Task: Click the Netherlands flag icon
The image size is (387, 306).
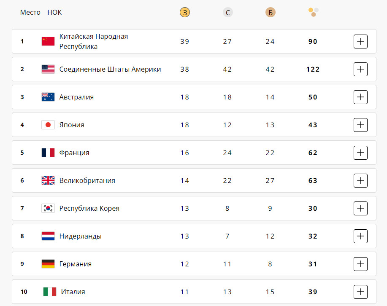Action: pyautogui.click(x=48, y=236)
